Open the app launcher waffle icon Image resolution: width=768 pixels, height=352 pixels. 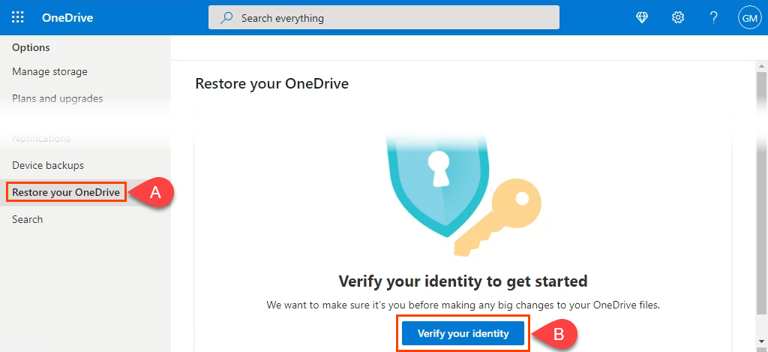(18, 17)
